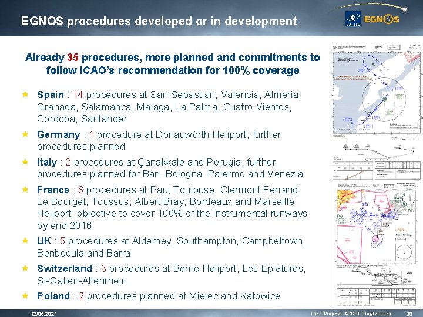This screenshot has width=423, height=317.
Task: Click the star bullet beside Poland
Action: tap(25, 296)
